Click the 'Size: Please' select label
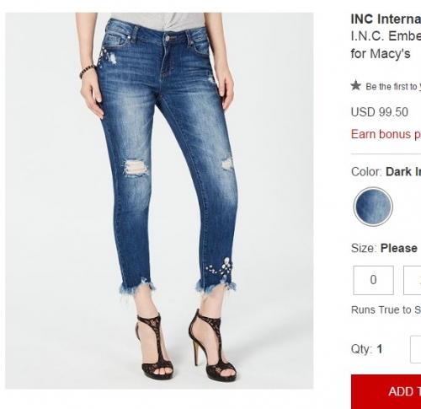 pyautogui.click(x=384, y=248)
